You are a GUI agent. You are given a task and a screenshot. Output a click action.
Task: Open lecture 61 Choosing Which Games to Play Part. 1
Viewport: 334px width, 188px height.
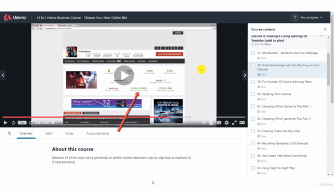point(284,107)
